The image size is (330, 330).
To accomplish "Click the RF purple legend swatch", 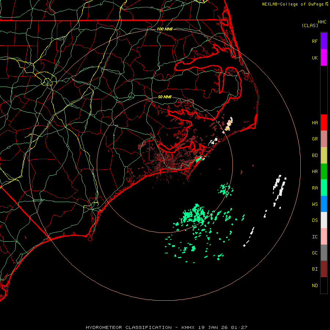I will click(324, 41).
